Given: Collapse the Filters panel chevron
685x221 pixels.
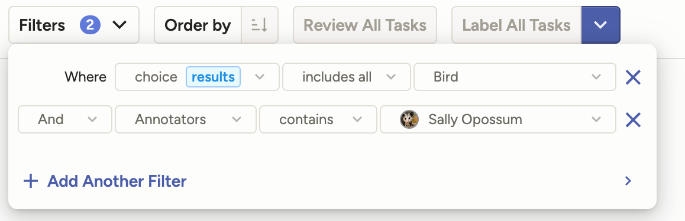Looking at the screenshot, I should click(x=119, y=25).
